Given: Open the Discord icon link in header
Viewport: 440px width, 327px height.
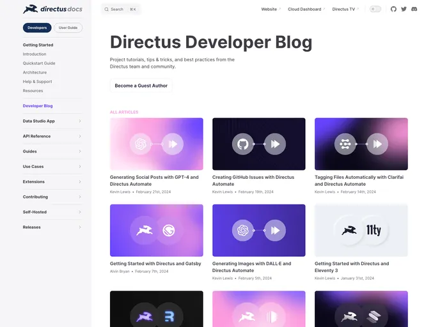Looking at the screenshot, I should 414,9.
